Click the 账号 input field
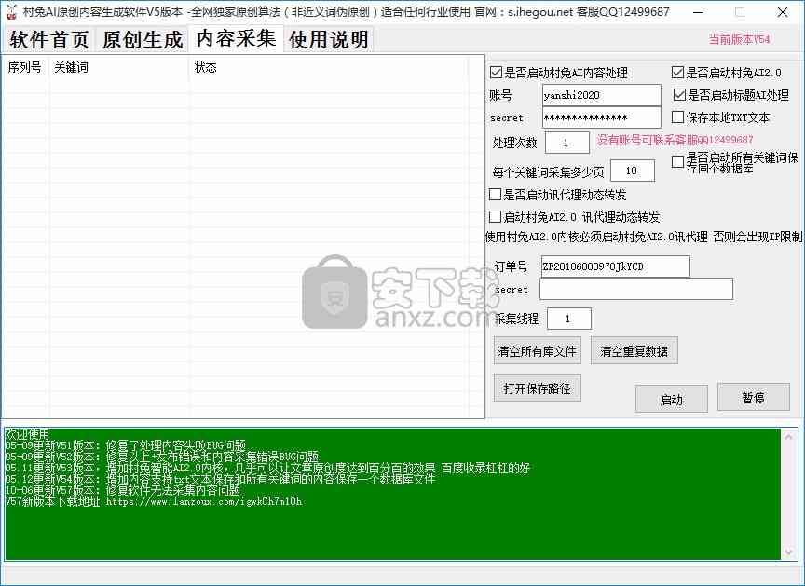Image resolution: width=805 pixels, height=586 pixels. pyautogui.click(x=601, y=95)
